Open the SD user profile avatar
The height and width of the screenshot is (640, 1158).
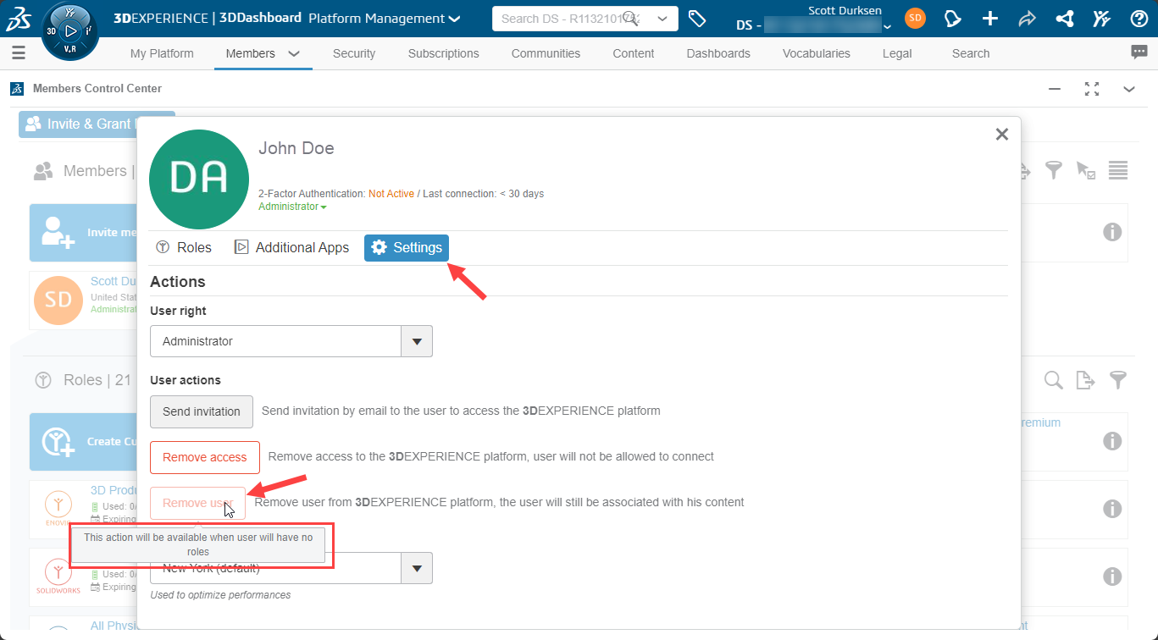click(x=915, y=18)
